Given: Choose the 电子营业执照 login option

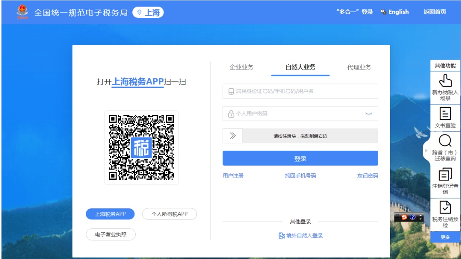Looking at the screenshot, I should [x=111, y=235].
